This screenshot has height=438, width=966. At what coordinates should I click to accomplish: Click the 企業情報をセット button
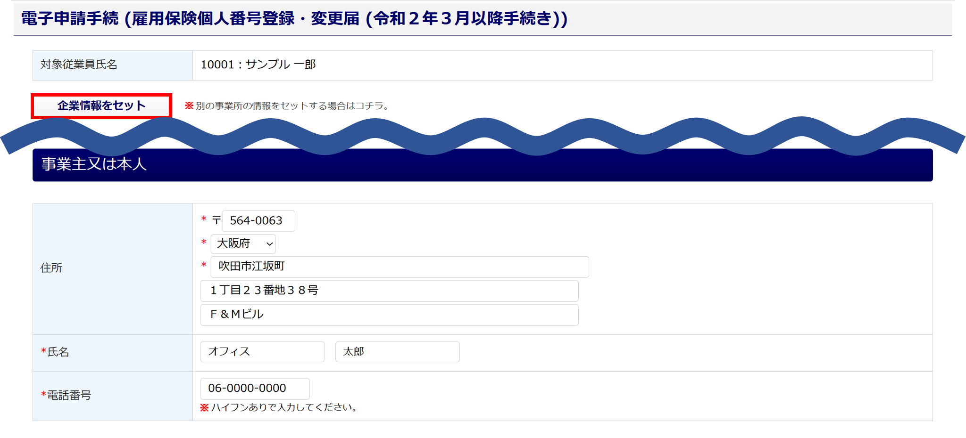pos(101,106)
